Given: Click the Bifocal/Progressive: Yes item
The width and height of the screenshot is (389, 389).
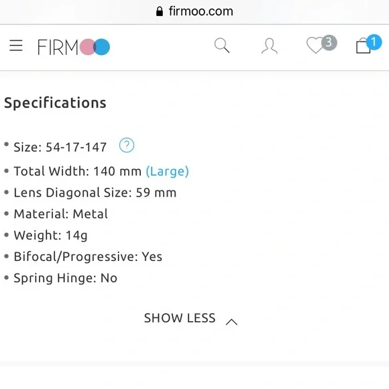Looking at the screenshot, I should click(88, 257).
